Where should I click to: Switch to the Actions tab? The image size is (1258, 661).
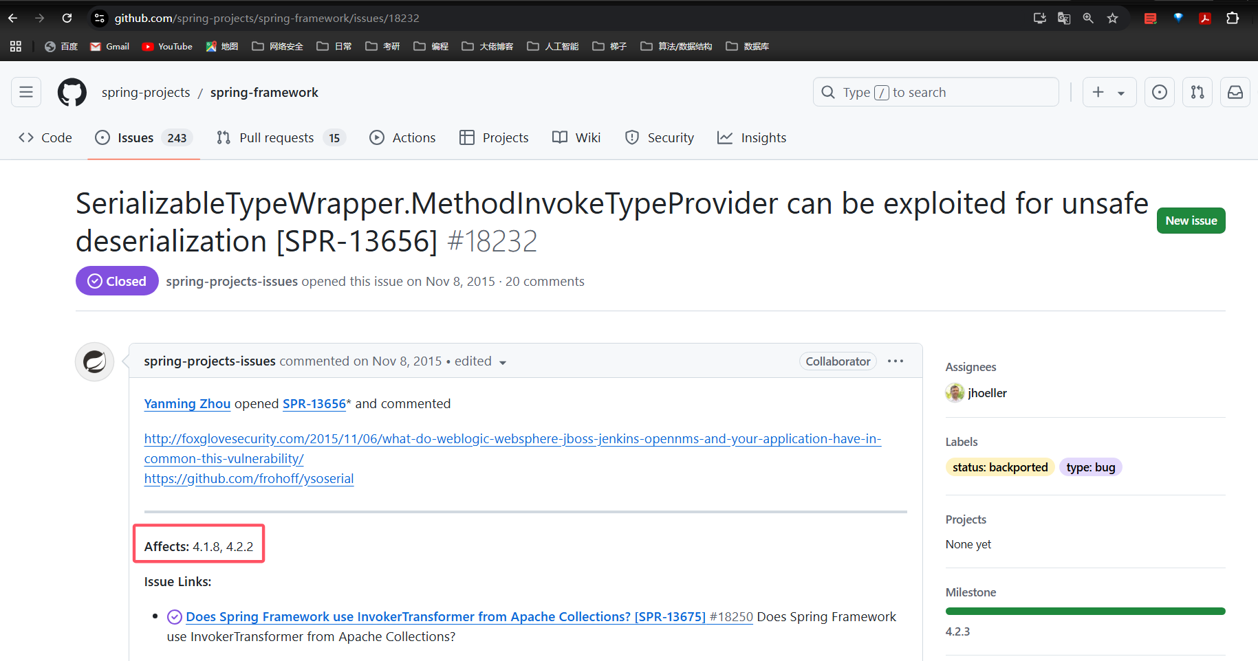(402, 137)
